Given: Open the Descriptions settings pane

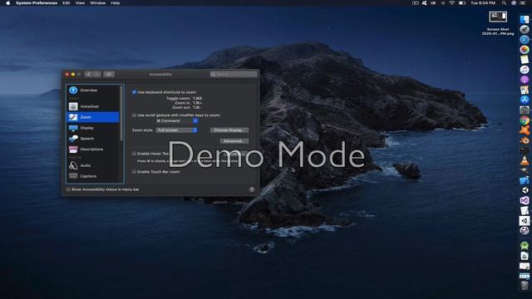Looking at the screenshot, I should point(92,149).
